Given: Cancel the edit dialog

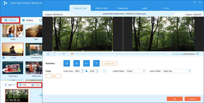Looking at the screenshot, I should (x=193, y=99).
